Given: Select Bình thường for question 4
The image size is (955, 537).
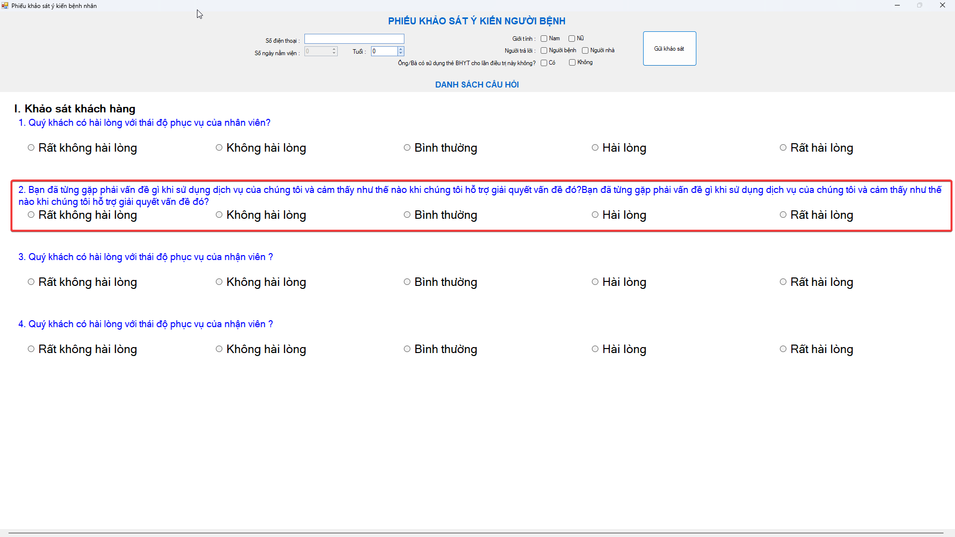Looking at the screenshot, I should click(407, 349).
